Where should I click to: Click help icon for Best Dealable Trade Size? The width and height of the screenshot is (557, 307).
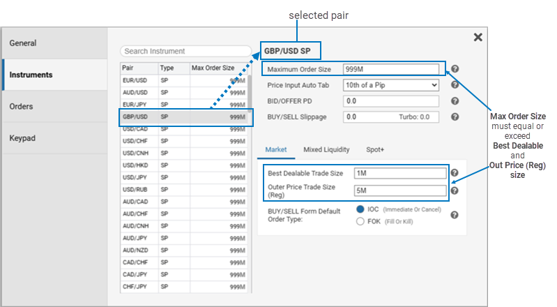click(x=455, y=174)
